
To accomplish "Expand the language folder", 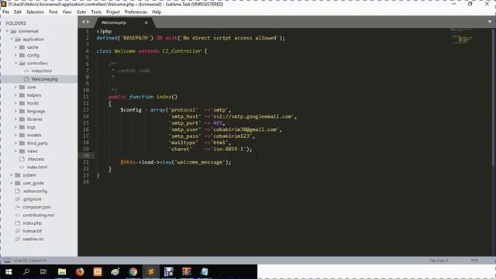I will click(x=15, y=111).
